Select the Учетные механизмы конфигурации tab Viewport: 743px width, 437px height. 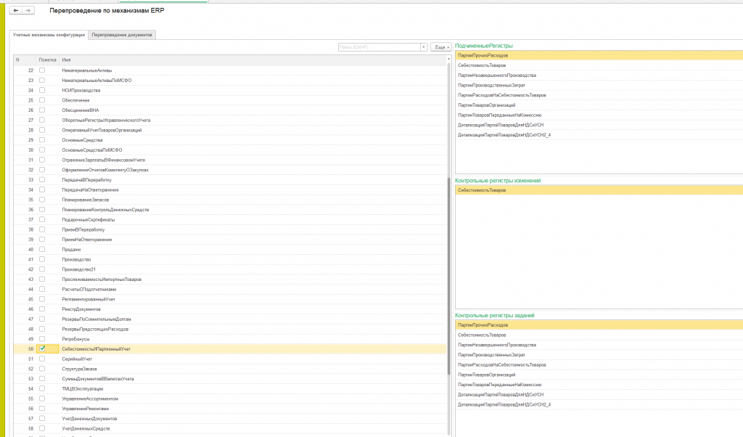point(49,35)
